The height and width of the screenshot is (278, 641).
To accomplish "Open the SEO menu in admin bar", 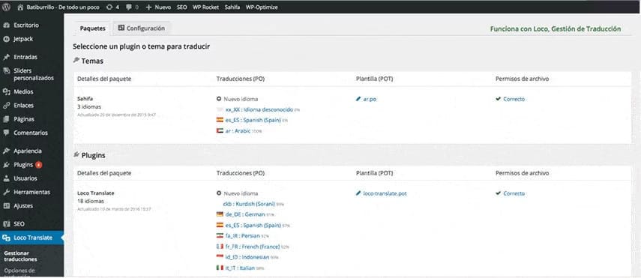I will tap(182, 7).
